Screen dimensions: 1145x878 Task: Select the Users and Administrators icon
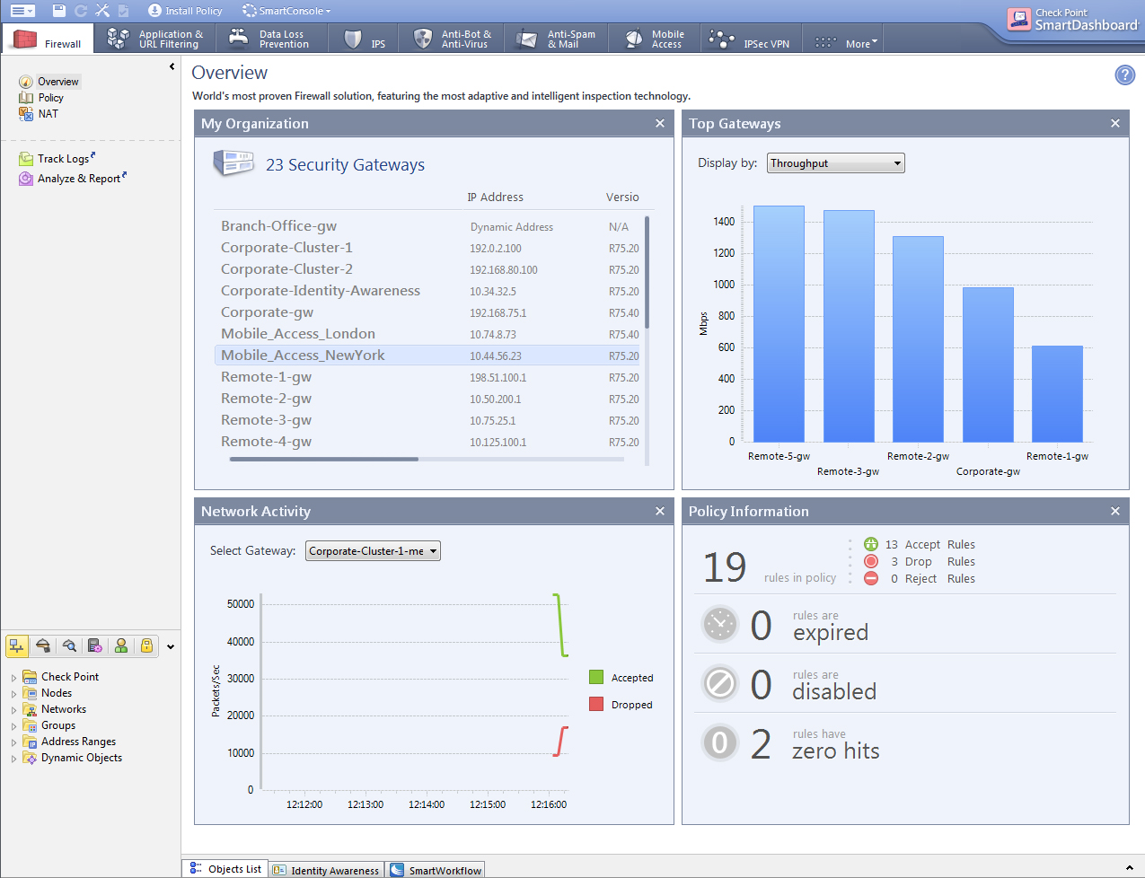(x=121, y=645)
